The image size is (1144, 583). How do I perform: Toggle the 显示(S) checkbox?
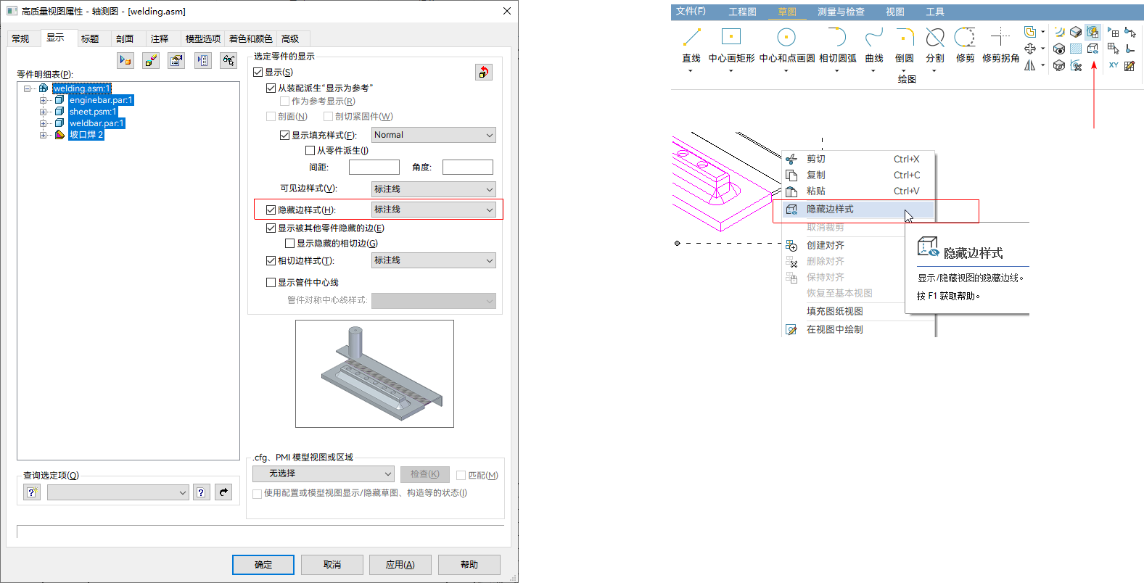(x=258, y=73)
